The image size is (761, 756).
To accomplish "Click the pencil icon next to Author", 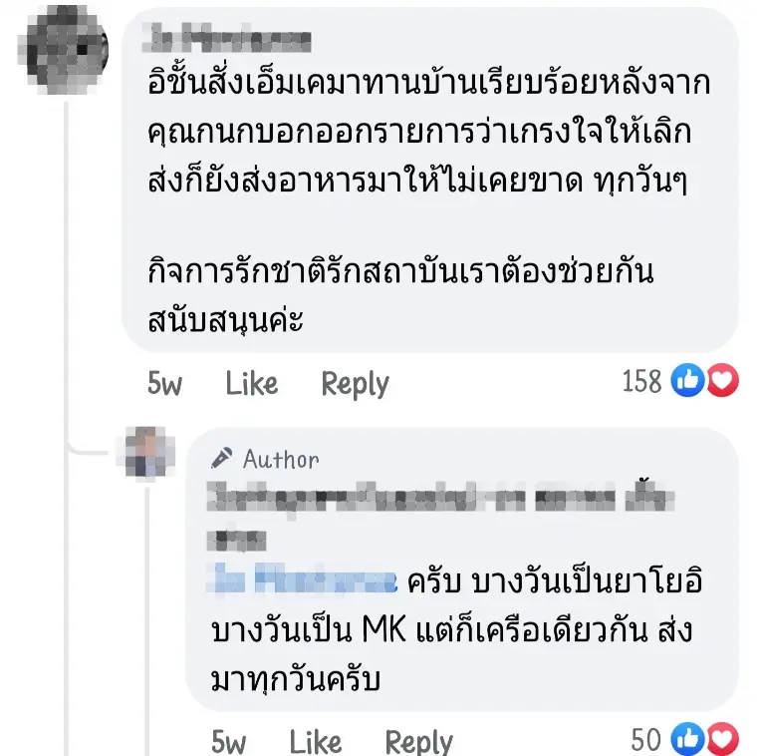I will 221,459.
